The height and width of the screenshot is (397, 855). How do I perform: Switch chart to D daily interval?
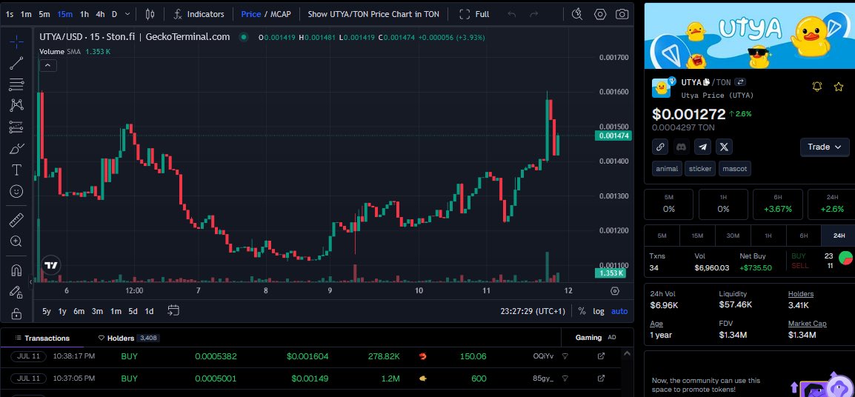tap(114, 14)
